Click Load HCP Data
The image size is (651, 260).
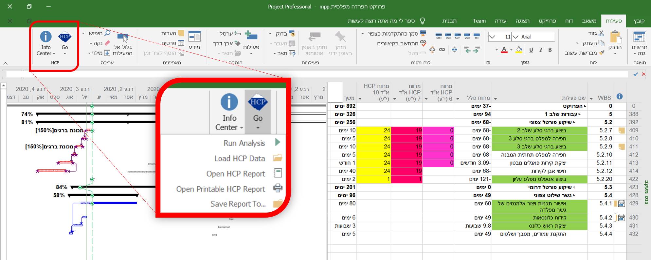click(x=240, y=158)
